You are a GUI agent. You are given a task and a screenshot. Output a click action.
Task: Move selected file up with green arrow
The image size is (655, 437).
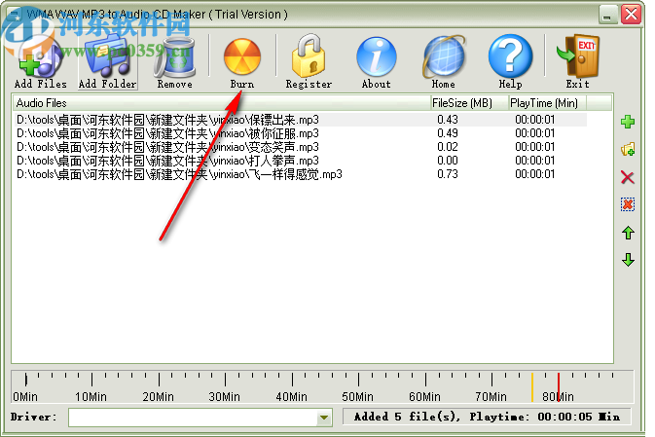[628, 233]
